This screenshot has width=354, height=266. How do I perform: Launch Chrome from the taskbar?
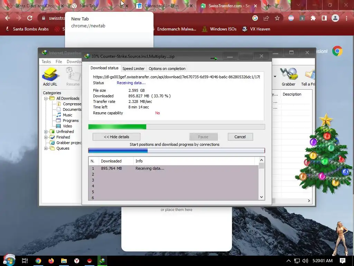[38, 261]
